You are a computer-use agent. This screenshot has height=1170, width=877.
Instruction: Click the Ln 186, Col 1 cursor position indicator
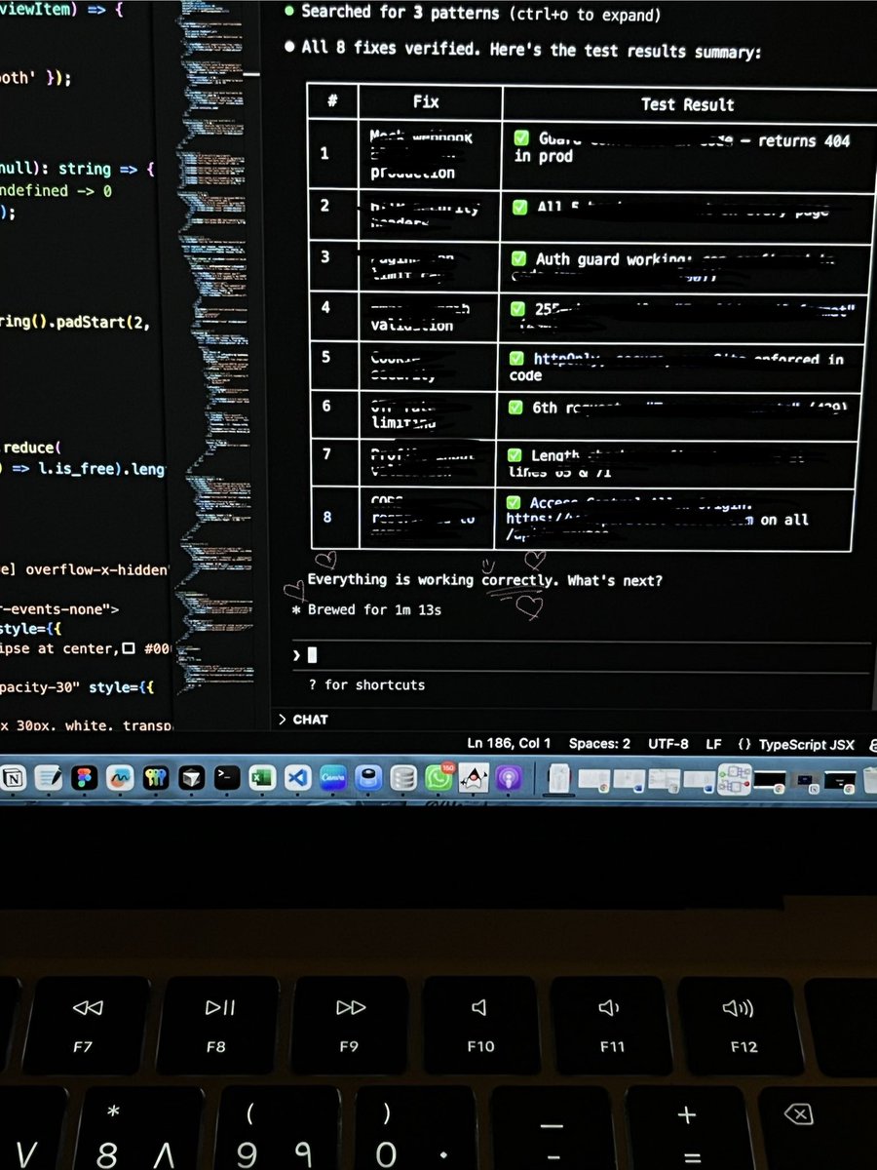coord(509,743)
